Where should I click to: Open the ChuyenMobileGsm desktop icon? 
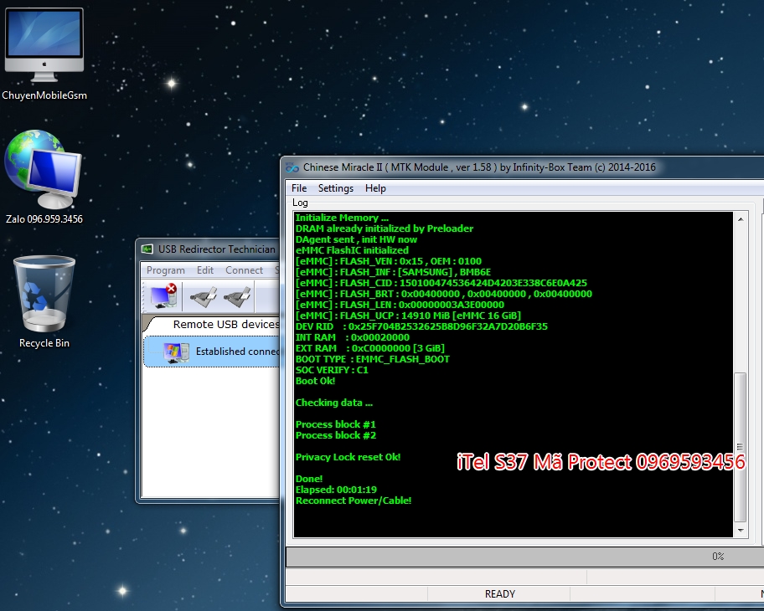(x=44, y=54)
